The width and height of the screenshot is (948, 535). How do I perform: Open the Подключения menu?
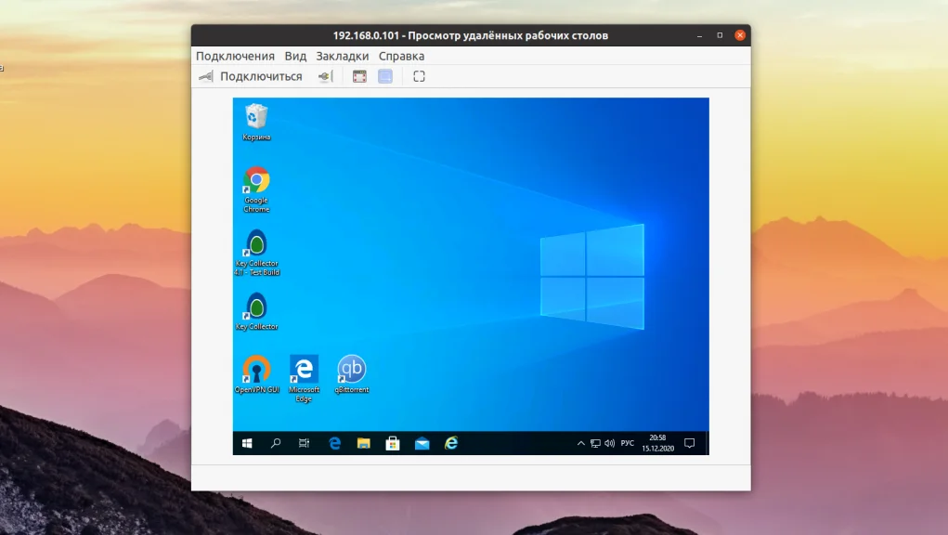pos(234,56)
